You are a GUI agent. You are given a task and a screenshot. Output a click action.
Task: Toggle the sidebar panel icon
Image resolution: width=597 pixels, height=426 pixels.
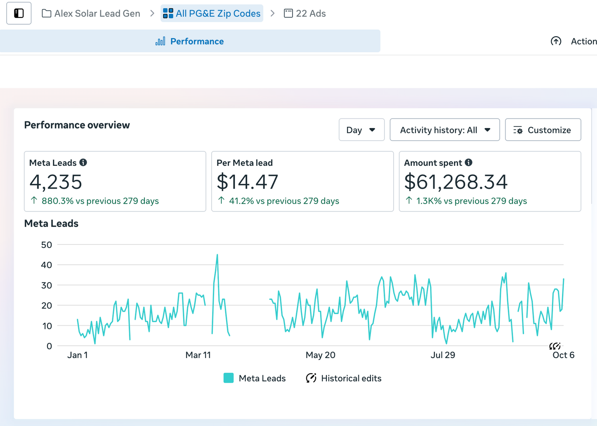click(x=19, y=14)
